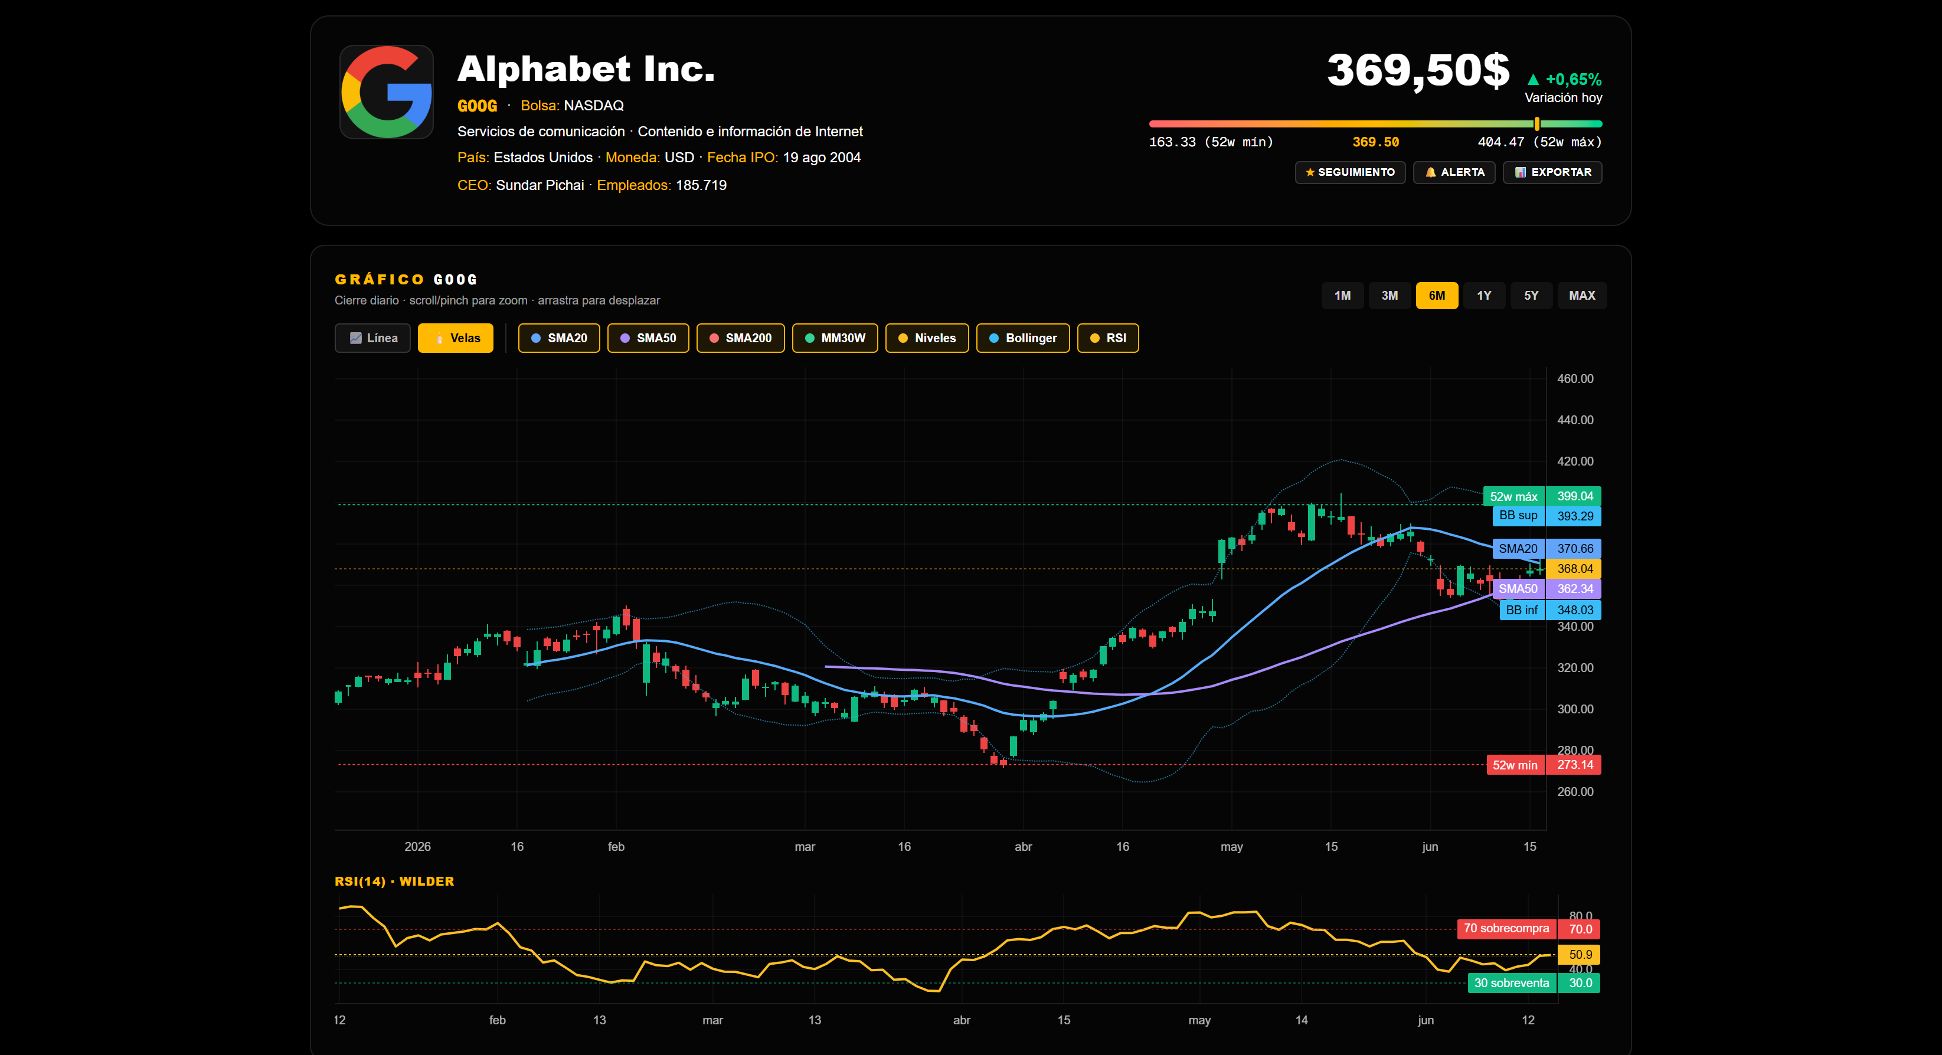Screen dimensions: 1942x1055
Task: Click the RSI(14) · WILDER heading
Action: click(394, 882)
